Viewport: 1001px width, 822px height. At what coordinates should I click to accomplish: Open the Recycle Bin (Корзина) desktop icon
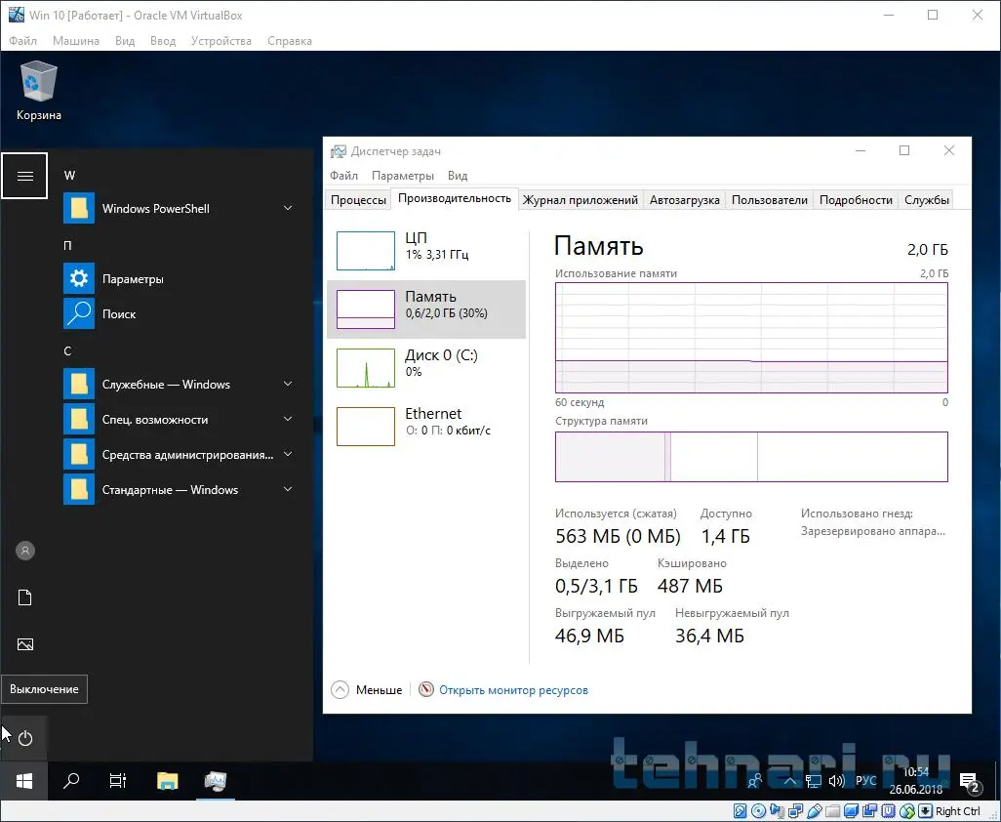(x=39, y=91)
